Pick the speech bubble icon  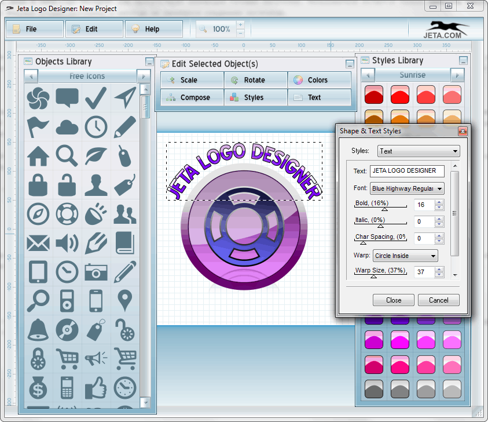pos(67,98)
